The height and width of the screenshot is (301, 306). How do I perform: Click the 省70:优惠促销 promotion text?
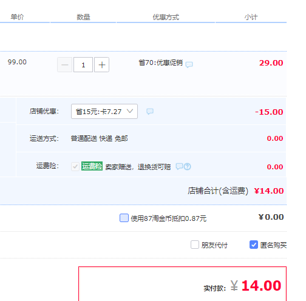[161, 63]
